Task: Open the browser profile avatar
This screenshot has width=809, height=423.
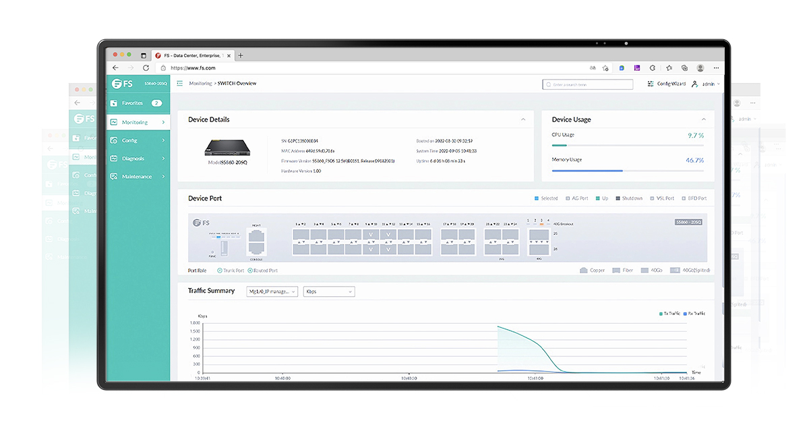Action: [x=700, y=68]
